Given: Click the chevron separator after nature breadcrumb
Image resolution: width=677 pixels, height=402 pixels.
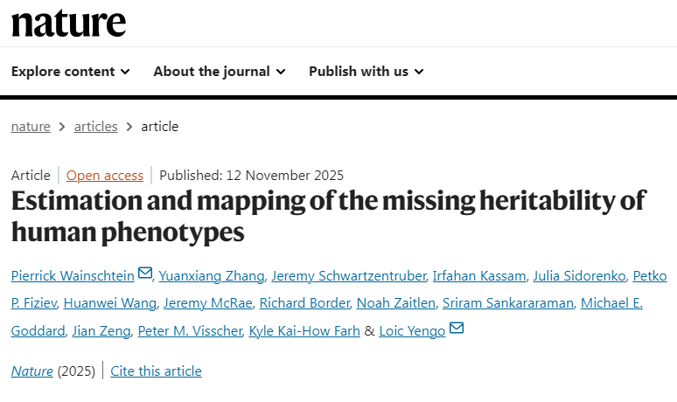Looking at the screenshot, I should [62, 127].
